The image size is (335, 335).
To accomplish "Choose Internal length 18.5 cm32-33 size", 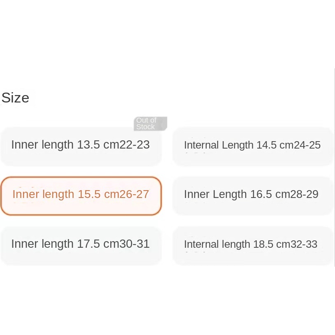I will [x=252, y=244].
